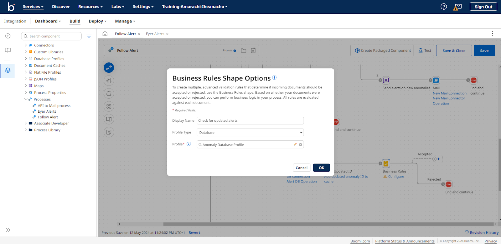501x244 pixels.
Task: Switch to the Eyer Alerts tab
Action: click(155, 34)
